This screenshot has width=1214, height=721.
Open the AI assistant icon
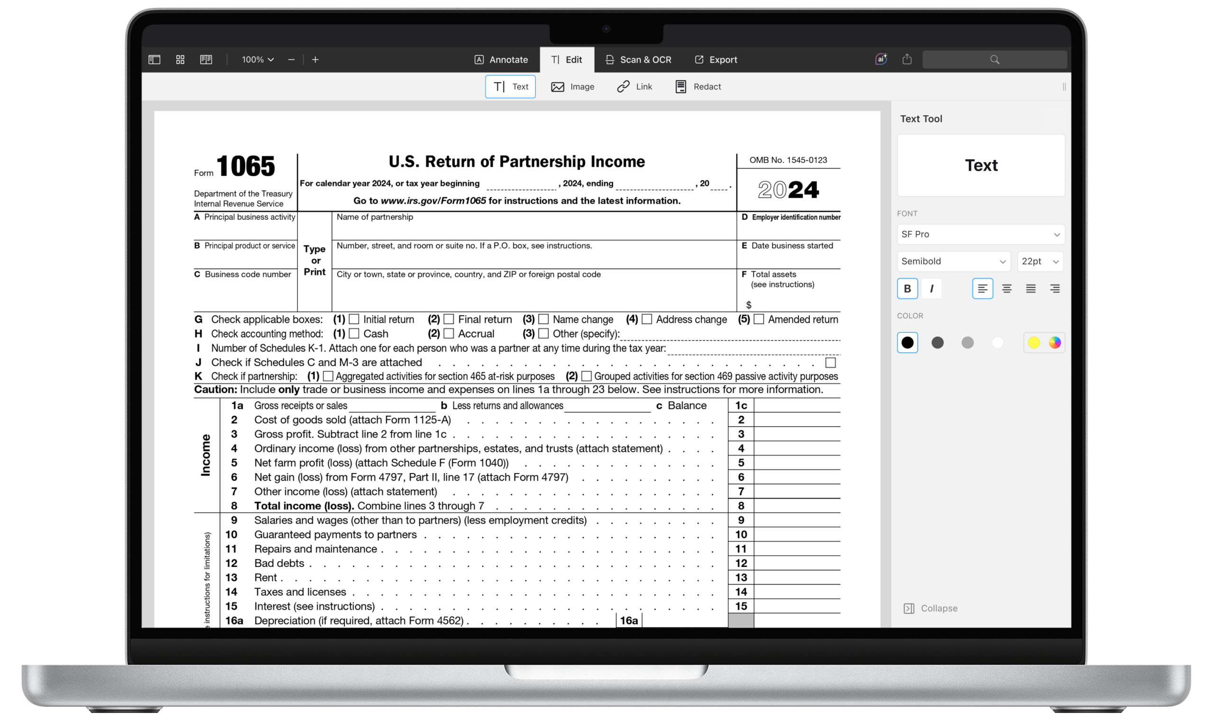click(x=881, y=59)
